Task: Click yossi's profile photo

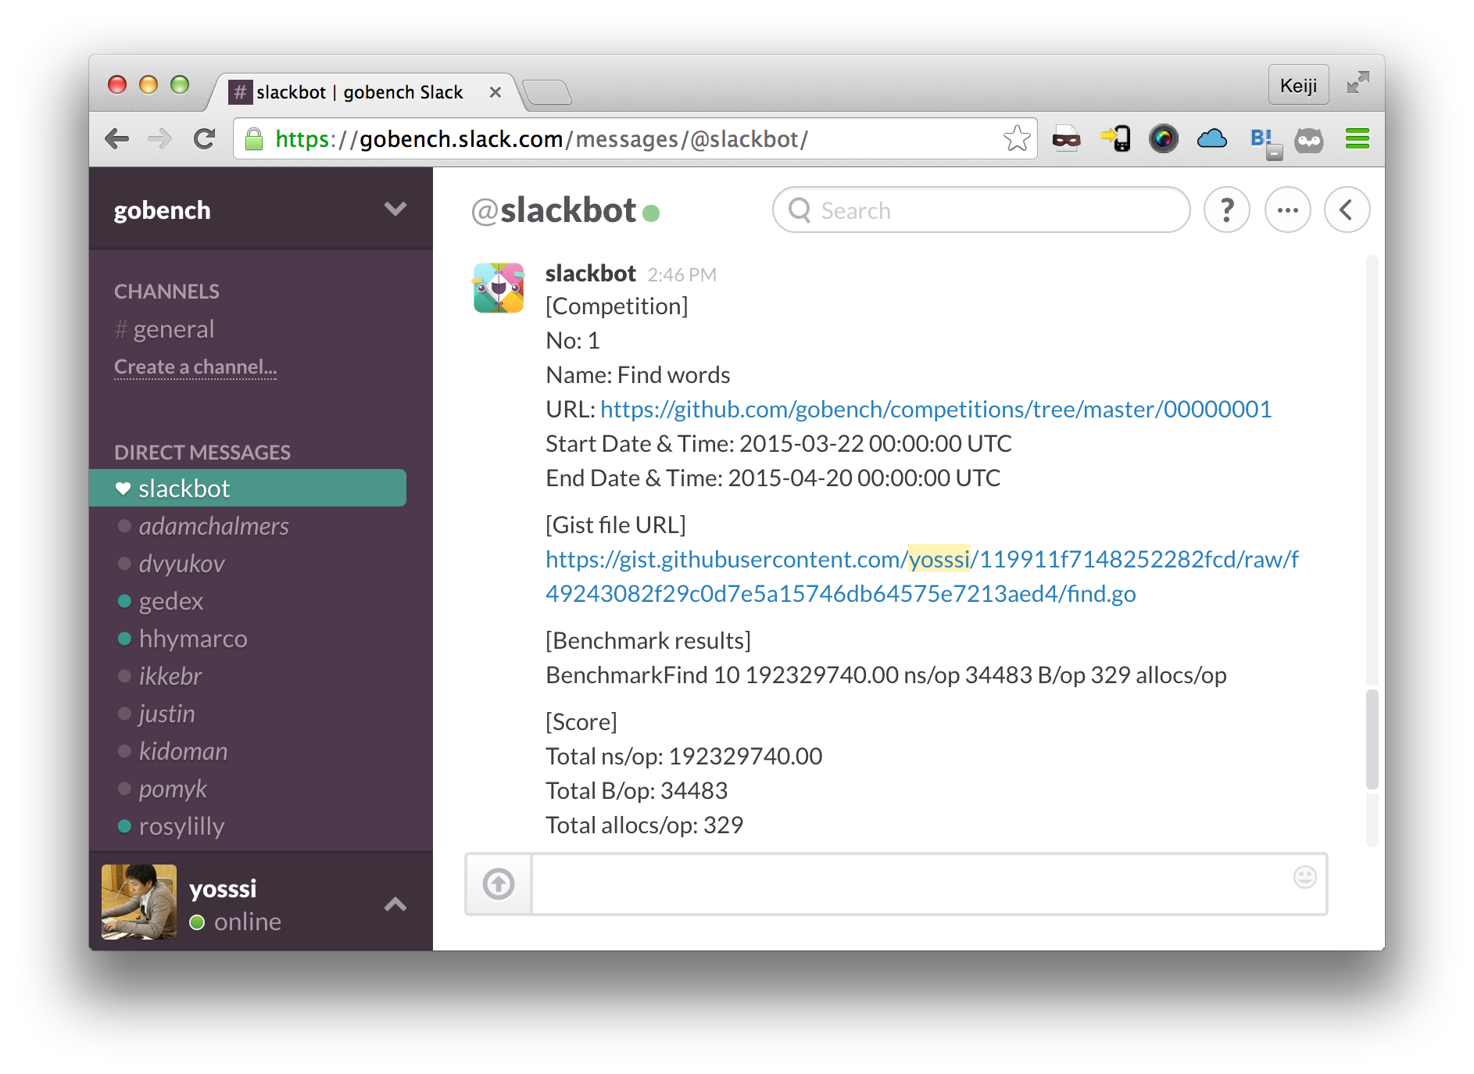Action: pyautogui.click(x=139, y=901)
